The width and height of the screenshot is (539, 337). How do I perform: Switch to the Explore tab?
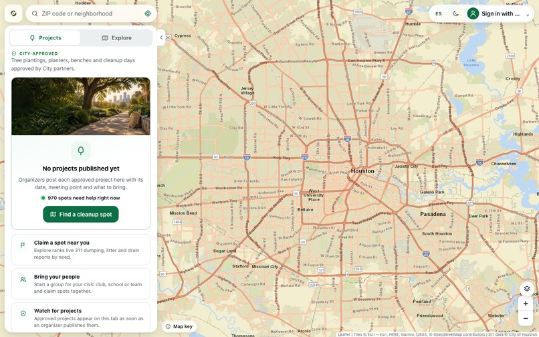(116, 38)
